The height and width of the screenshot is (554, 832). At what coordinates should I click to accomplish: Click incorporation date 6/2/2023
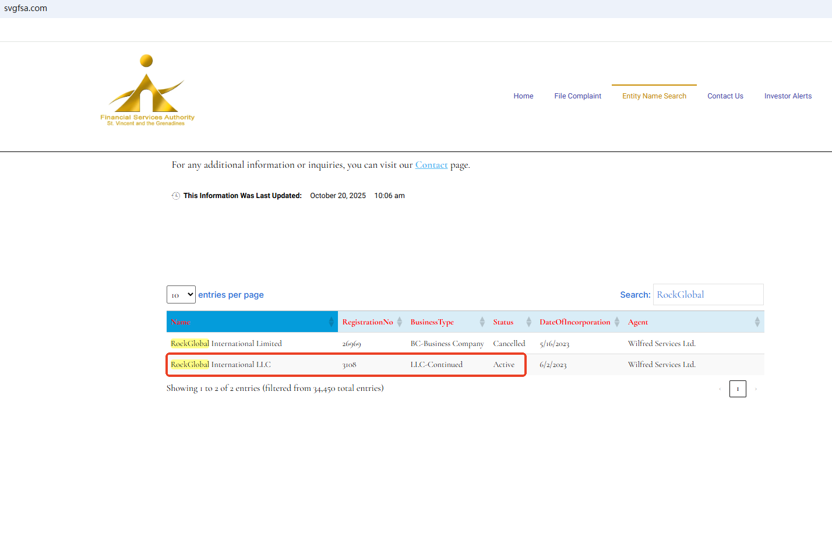coord(553,365)
